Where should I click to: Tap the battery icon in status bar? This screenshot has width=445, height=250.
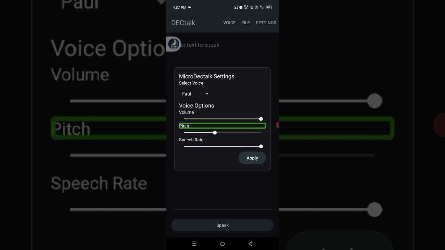pyautogui.click(x=269, y=7)
